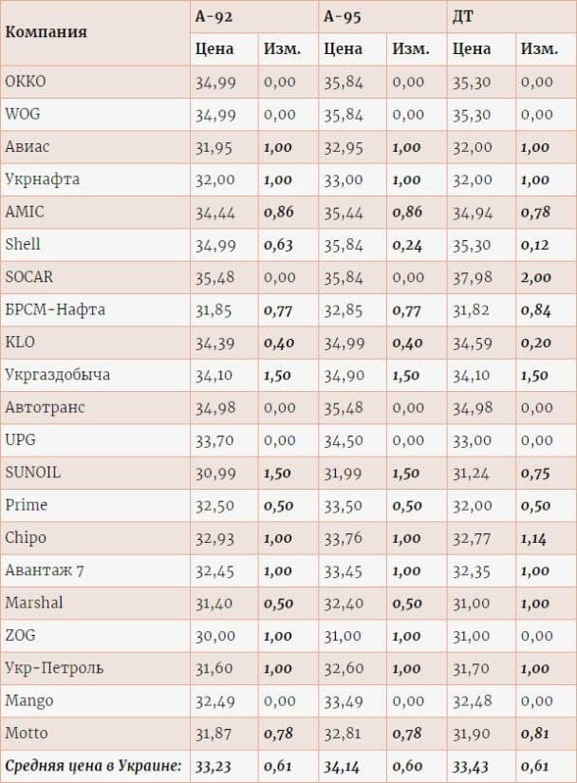Select the Shell company name

[x=24, y=244]
